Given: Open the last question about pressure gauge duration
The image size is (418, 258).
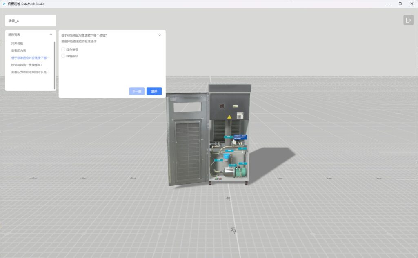Looking at the screenshot, I should (x=30, y=72).
